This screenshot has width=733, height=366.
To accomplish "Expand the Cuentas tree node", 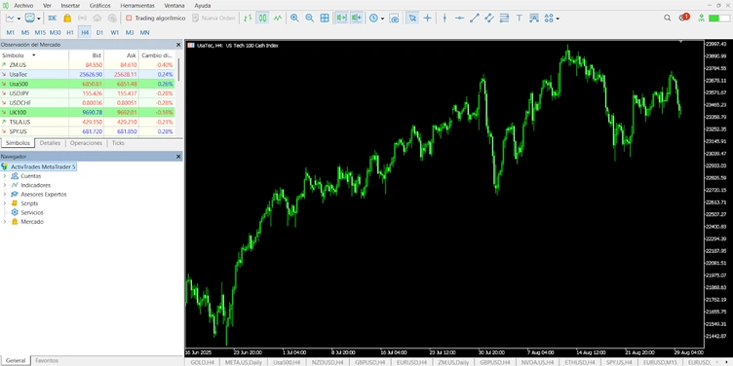I will pos(5,176).
